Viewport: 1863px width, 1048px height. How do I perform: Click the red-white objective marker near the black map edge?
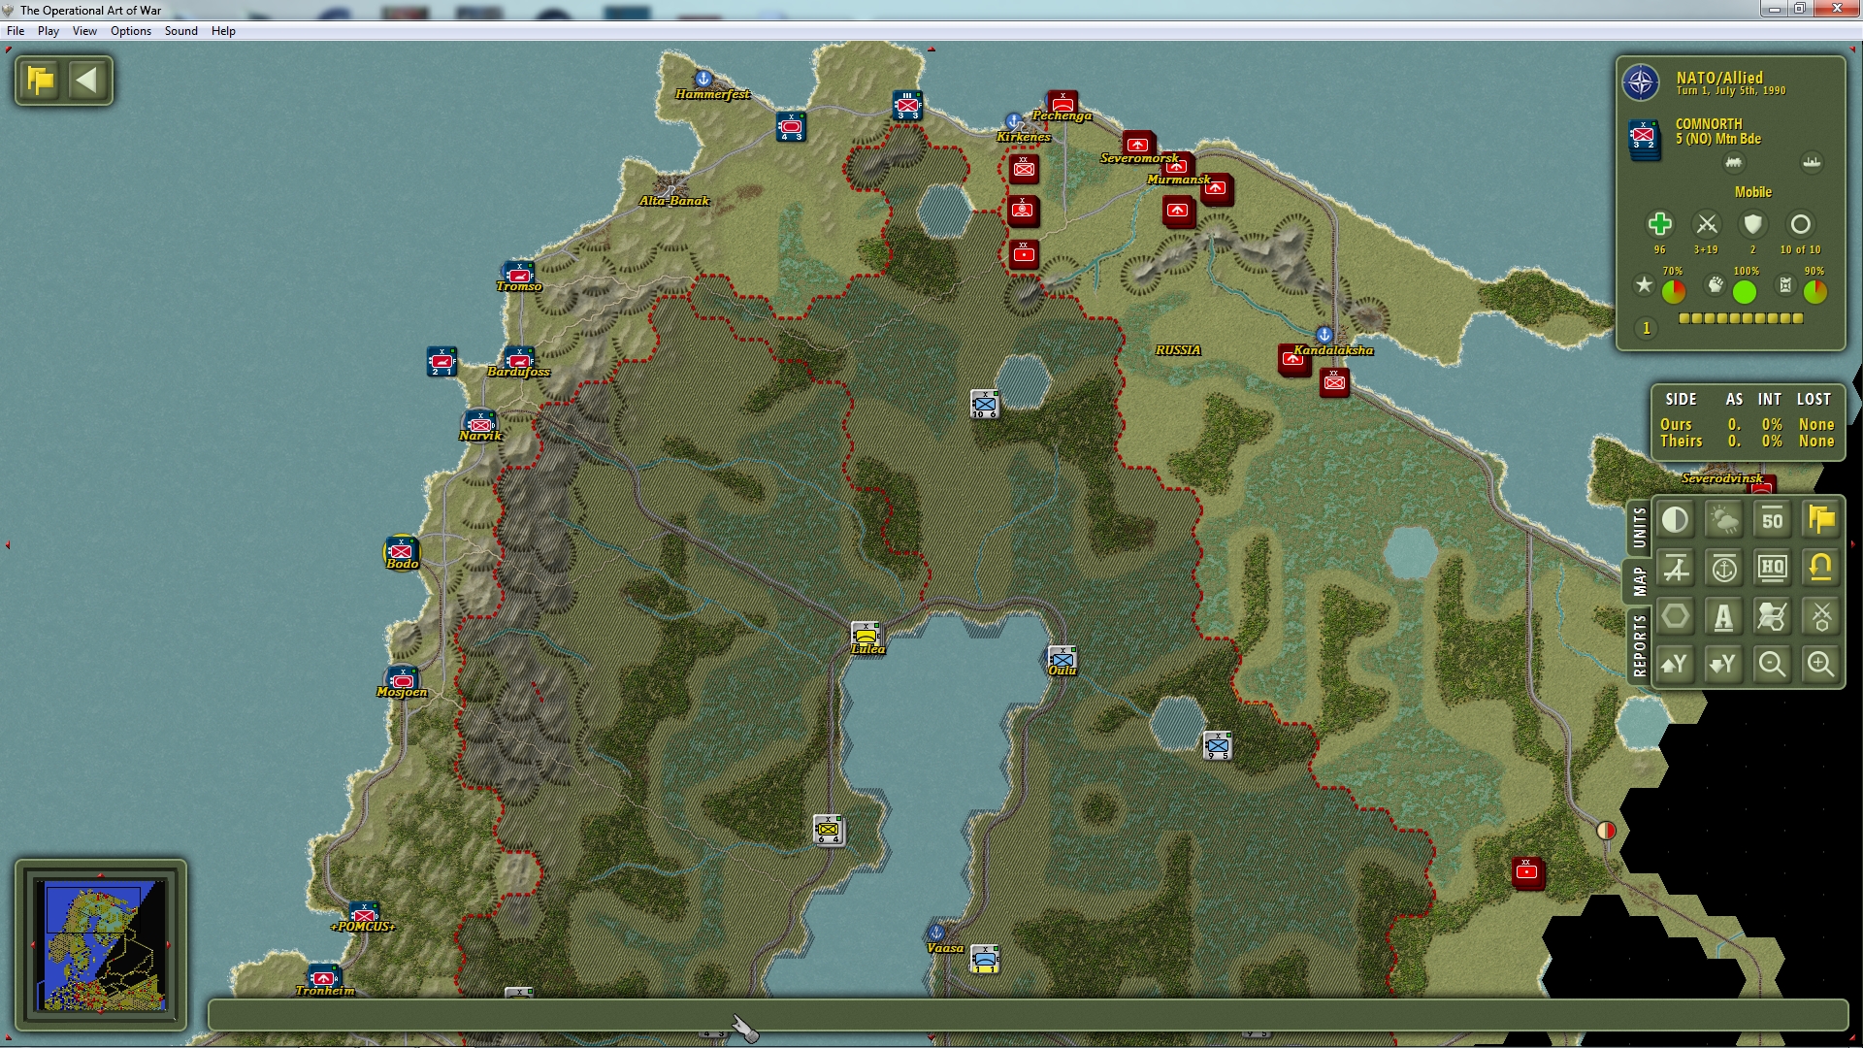point(1606,831)
